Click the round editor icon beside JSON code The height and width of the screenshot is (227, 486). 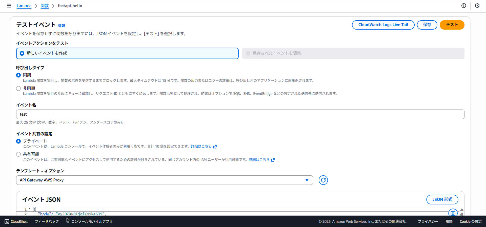pos(453,213)
